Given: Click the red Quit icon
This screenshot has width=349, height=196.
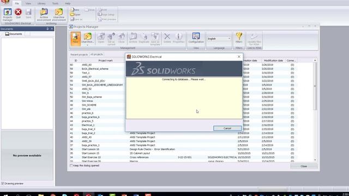Looking at the screenshot, I should coord(18,13).
